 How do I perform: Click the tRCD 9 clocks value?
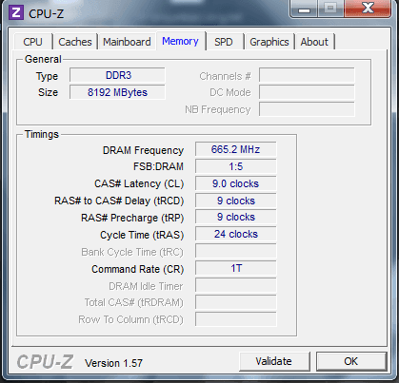(x=235, y=201)
